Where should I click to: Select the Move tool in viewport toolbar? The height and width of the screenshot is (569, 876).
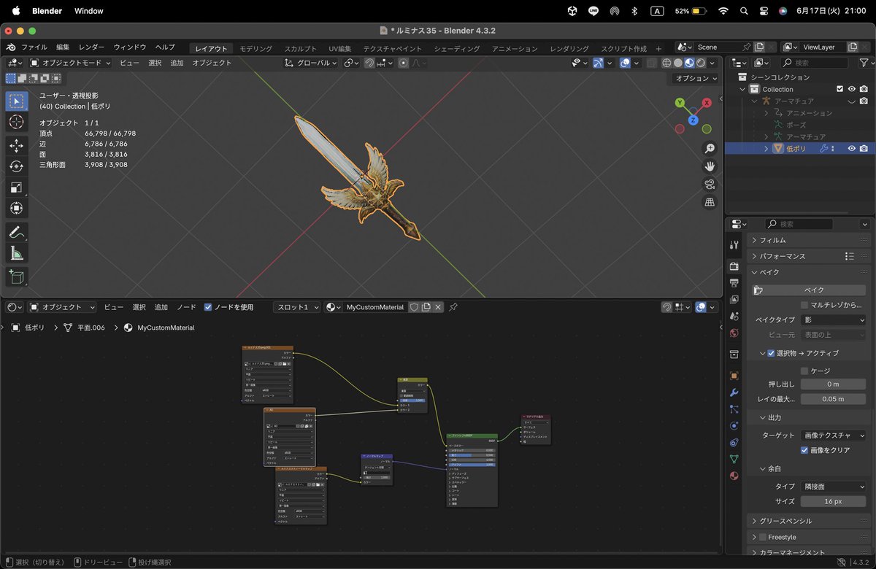coord(16,145)
